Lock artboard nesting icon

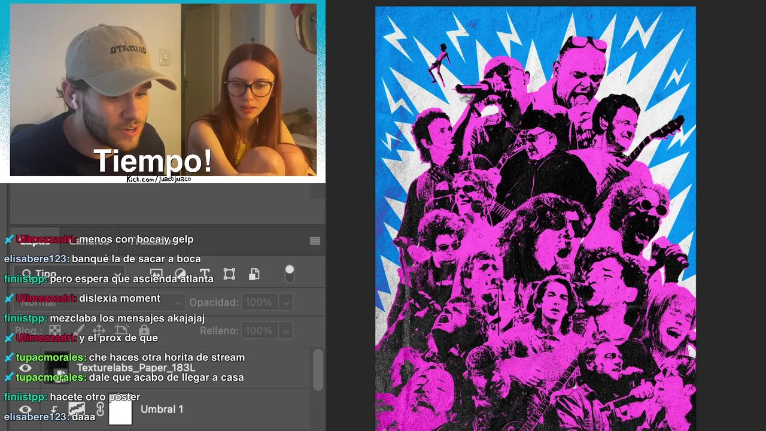[x=121, y=330]
